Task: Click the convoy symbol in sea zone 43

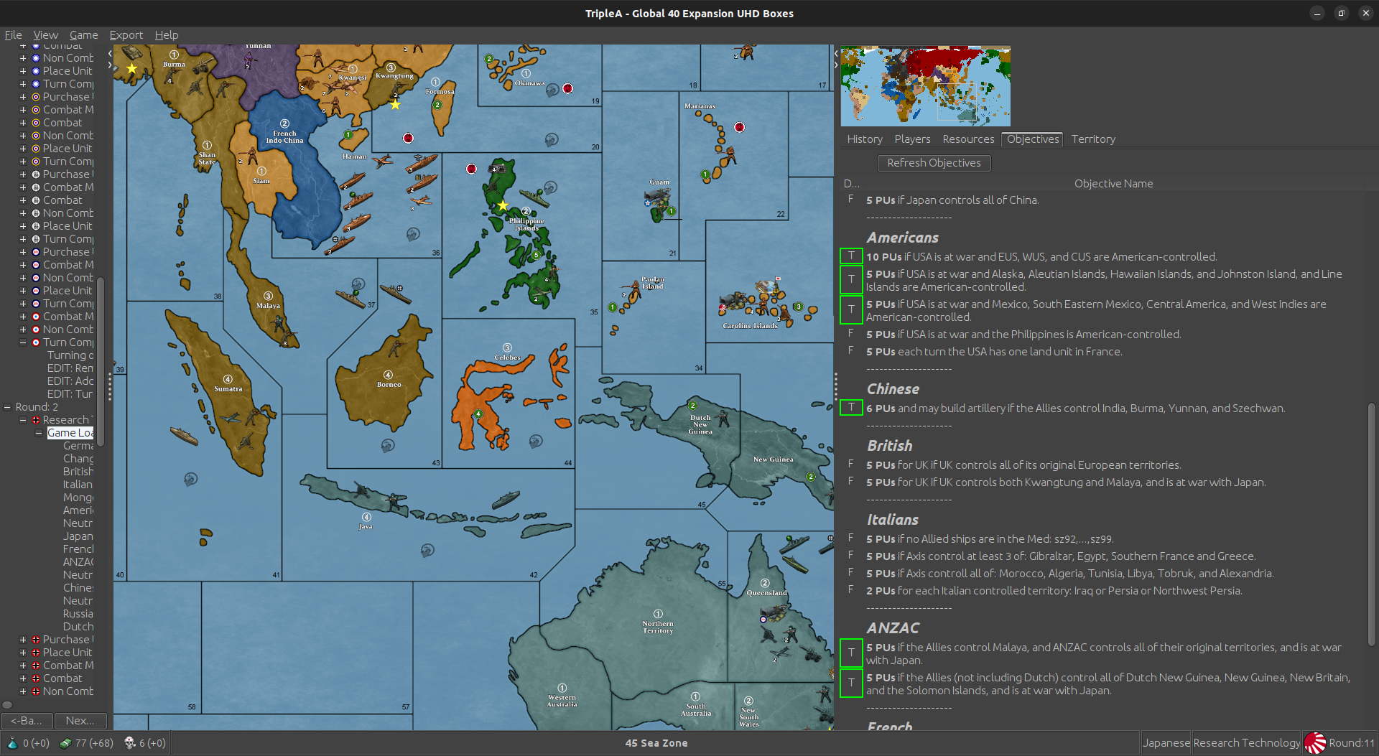Action: point(388,445)
